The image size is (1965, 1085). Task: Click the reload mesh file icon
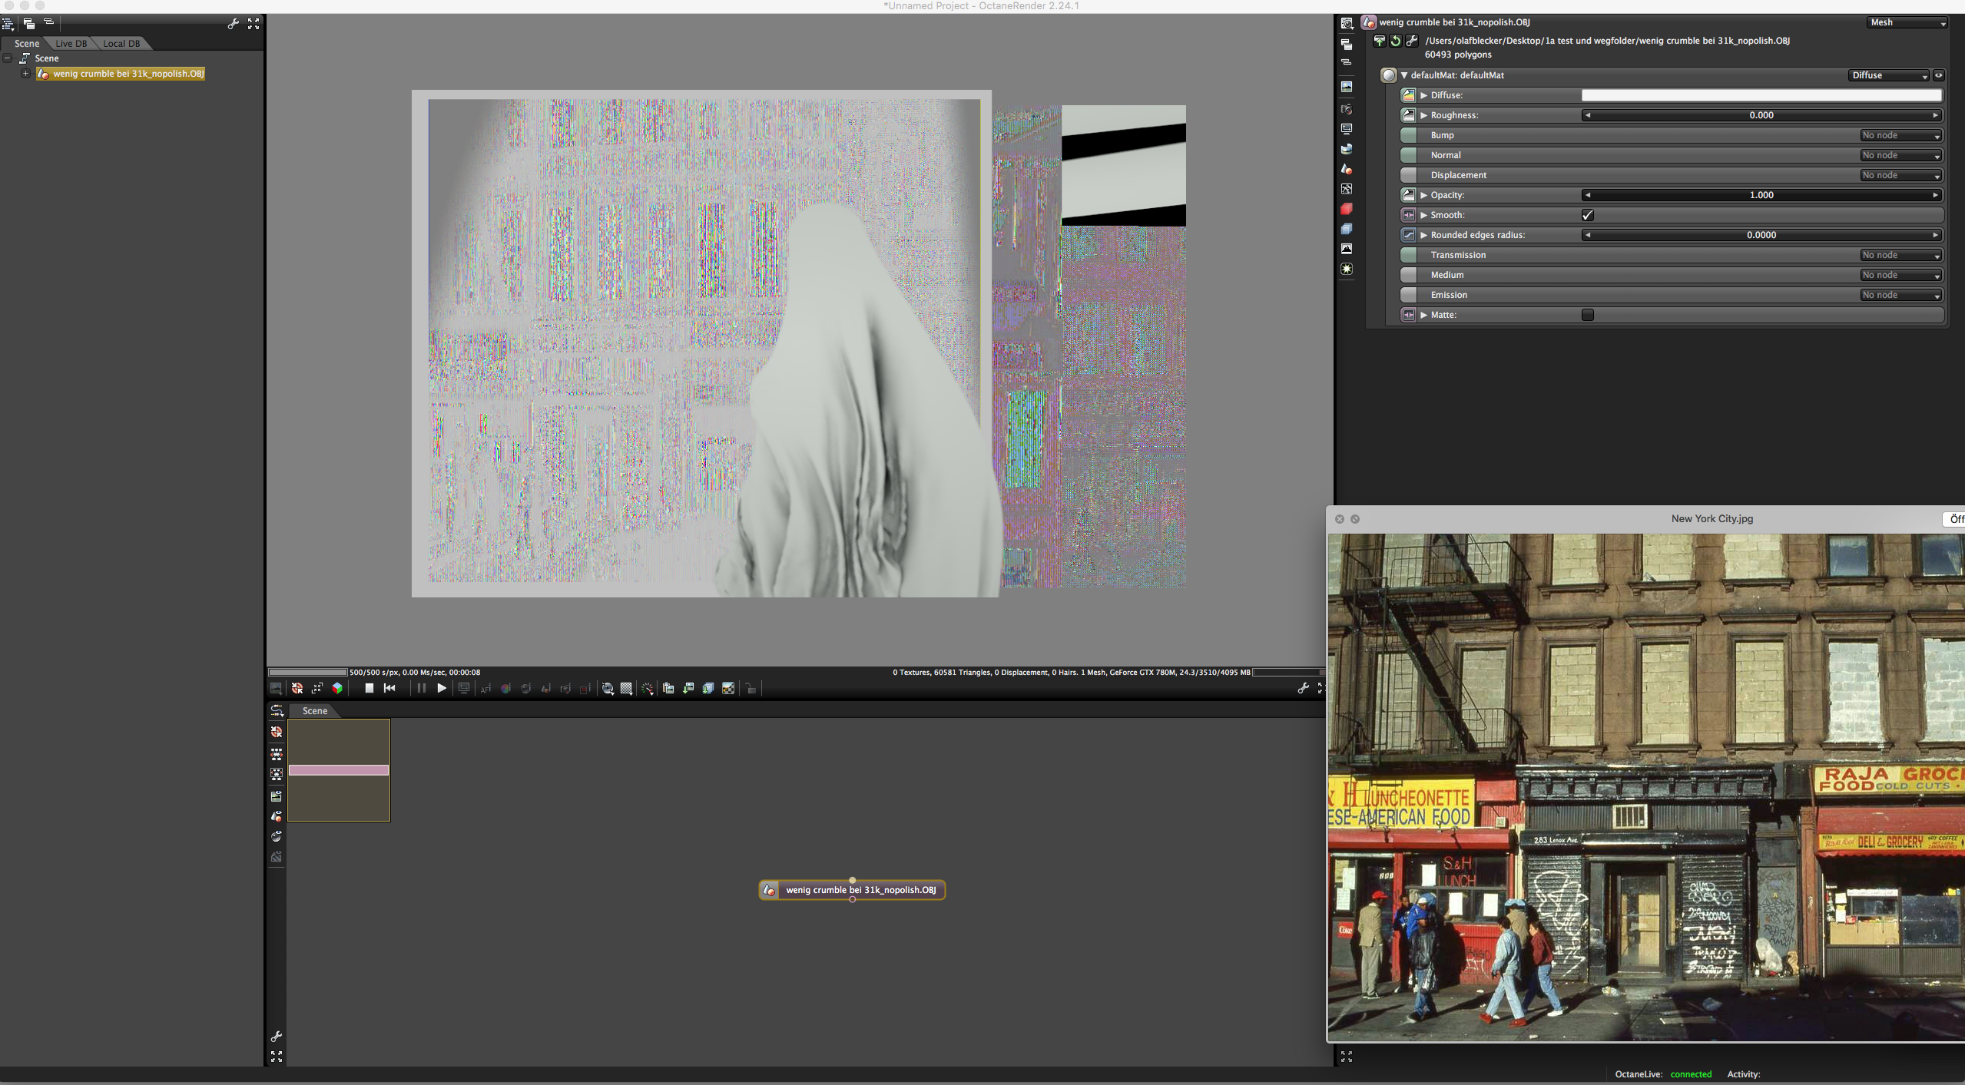pyautogui.click(x=1395, y=41)
